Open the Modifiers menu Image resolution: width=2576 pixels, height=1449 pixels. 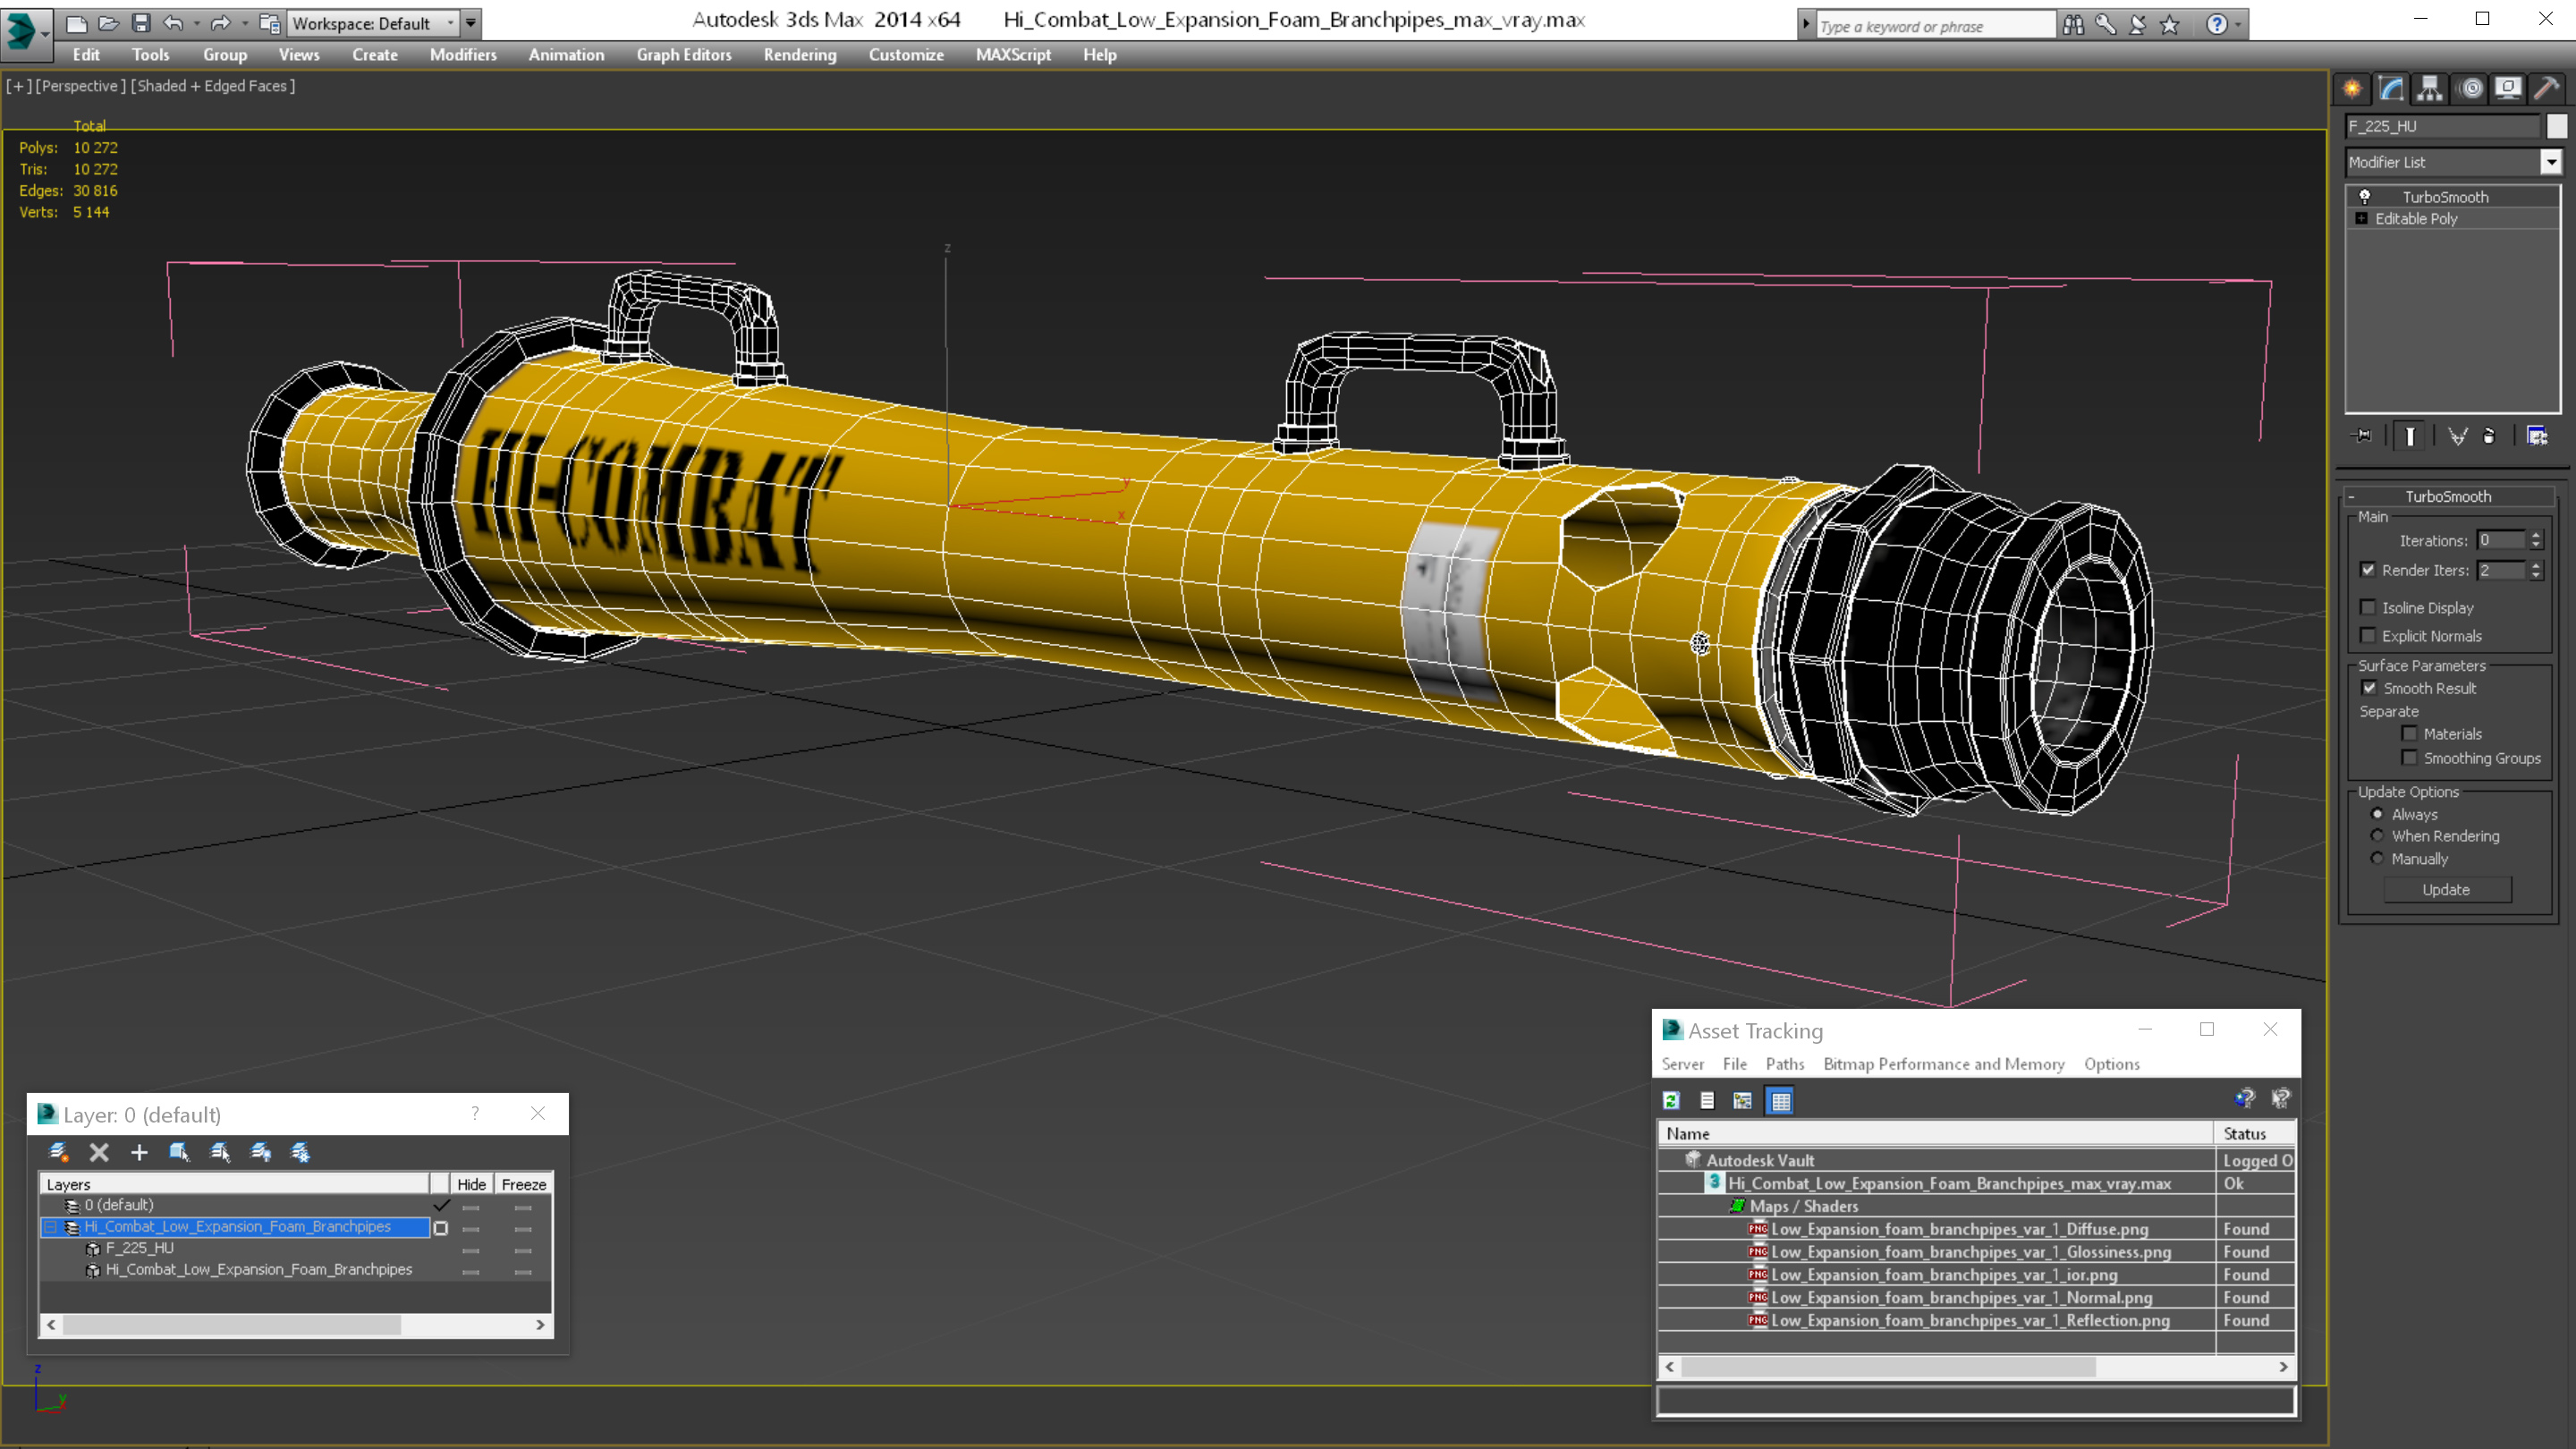click(x=463, y=55)
